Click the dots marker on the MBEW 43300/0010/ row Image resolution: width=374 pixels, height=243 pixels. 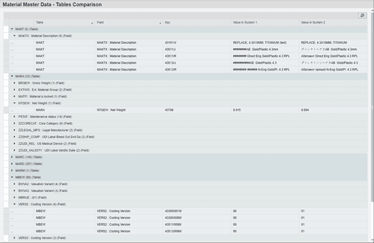12,211
